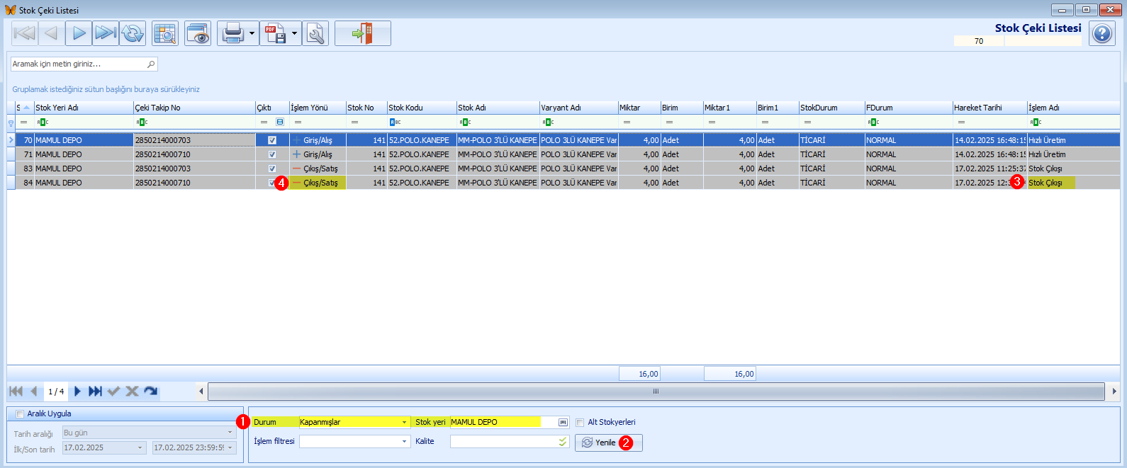Image resolution: width=1127 pixels, height=468 pixels.
Task: Sort by Stok Kodu column header
Action: (x=422, y=108)
